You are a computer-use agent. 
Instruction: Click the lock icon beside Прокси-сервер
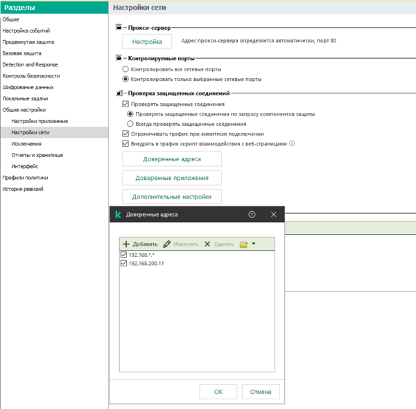point(118,27)
